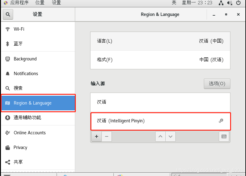246x176 pixels.
Task: Close the Settings window
Action: point(238,14)
